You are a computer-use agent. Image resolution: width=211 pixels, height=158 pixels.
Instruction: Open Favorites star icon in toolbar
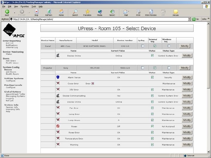pos(87,13)
